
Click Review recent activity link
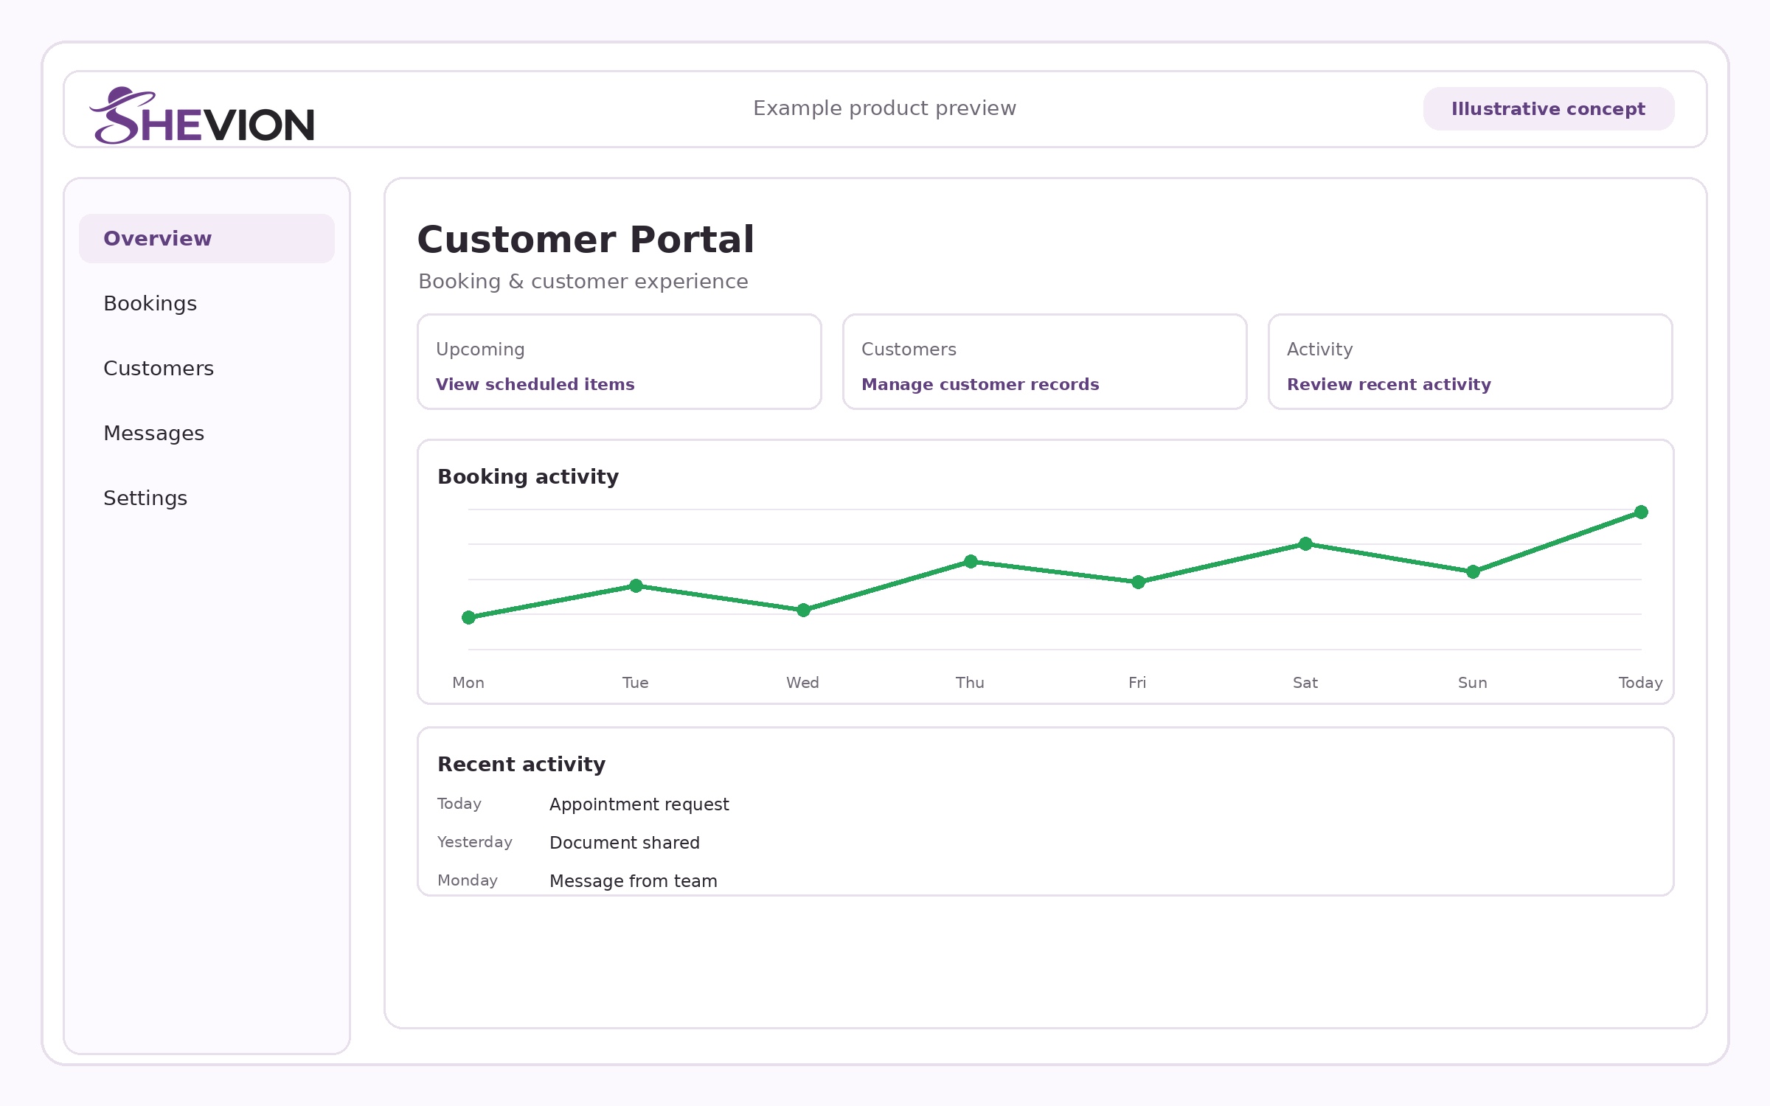1389,384
